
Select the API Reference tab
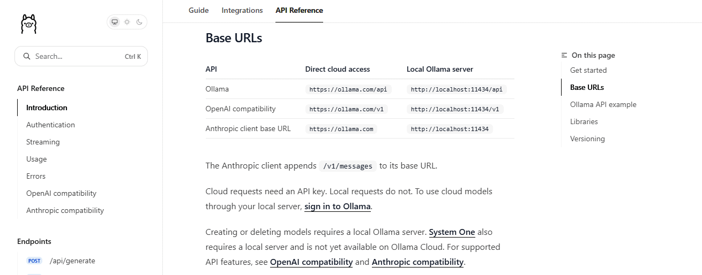click(299, 10)
